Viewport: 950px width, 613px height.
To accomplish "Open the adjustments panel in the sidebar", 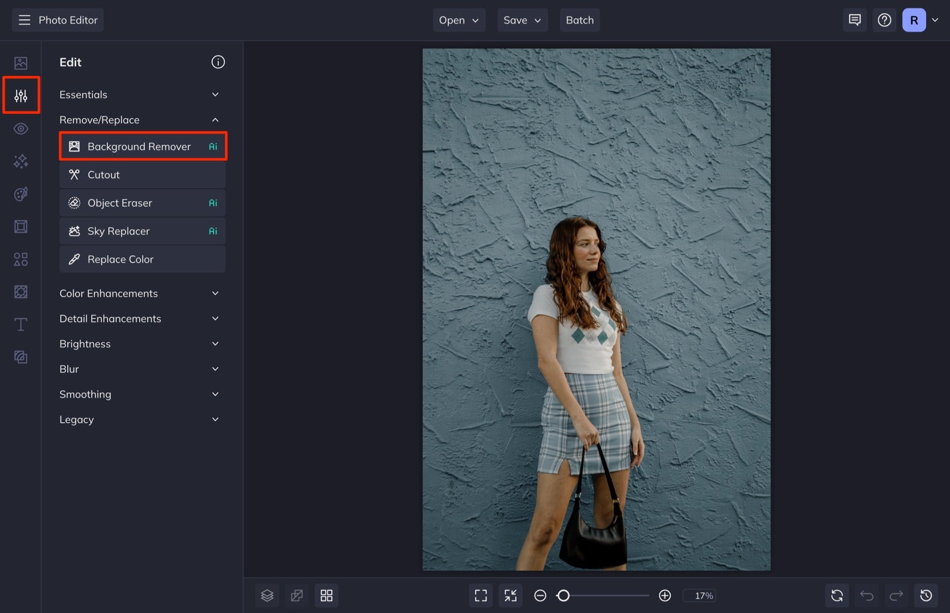I will 21,95.
